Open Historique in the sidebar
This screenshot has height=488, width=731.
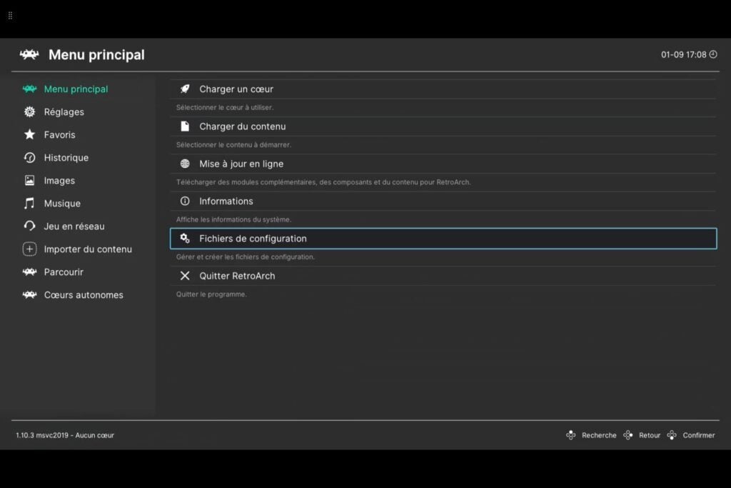point(66,158)
